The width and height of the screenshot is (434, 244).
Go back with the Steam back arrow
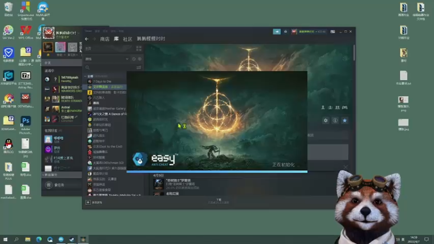click(x=87, y=39)
